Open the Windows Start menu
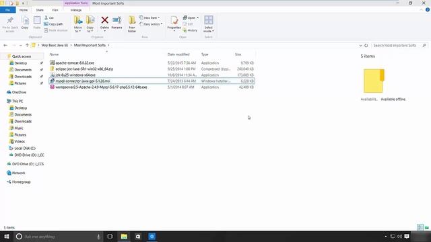Viewport: 431px width, 242px height. point(7,237)
